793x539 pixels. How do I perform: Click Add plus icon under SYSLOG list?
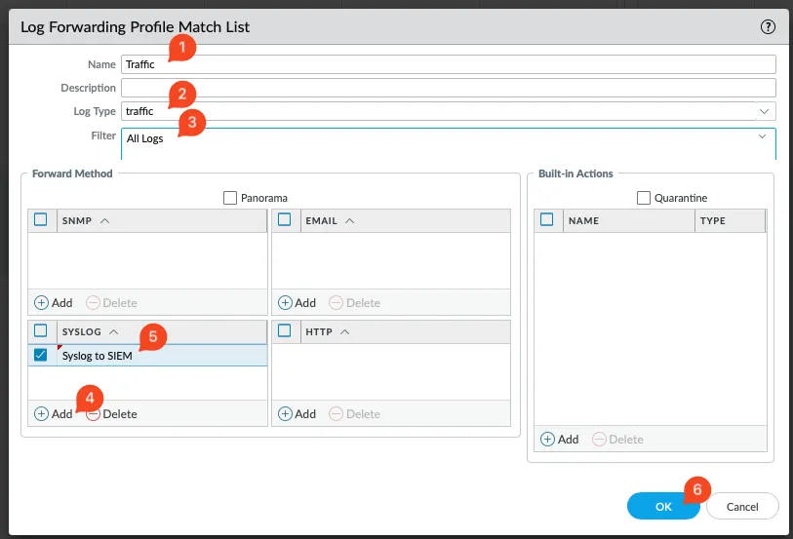coord(42,413)
